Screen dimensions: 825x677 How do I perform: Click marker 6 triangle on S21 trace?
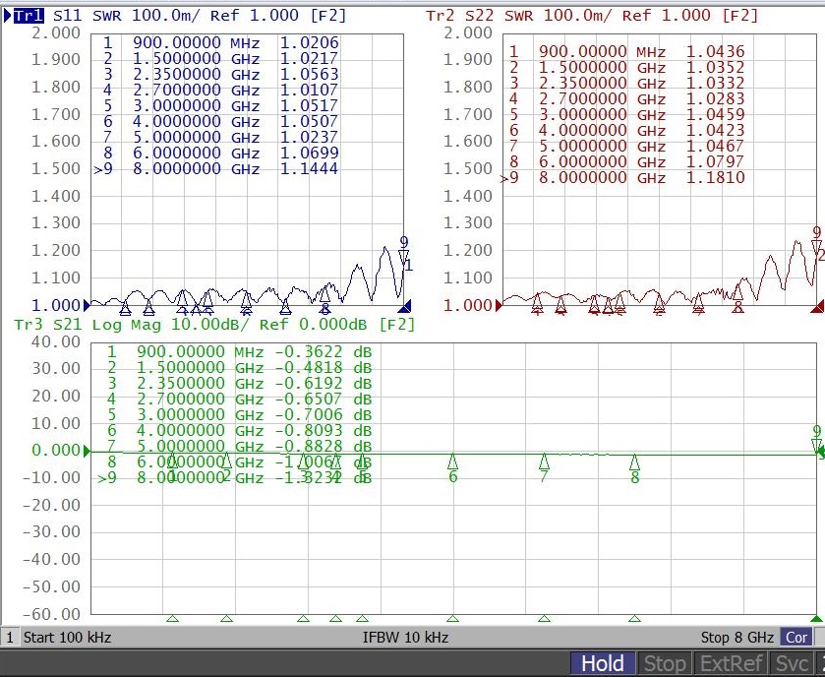[452, 462]
